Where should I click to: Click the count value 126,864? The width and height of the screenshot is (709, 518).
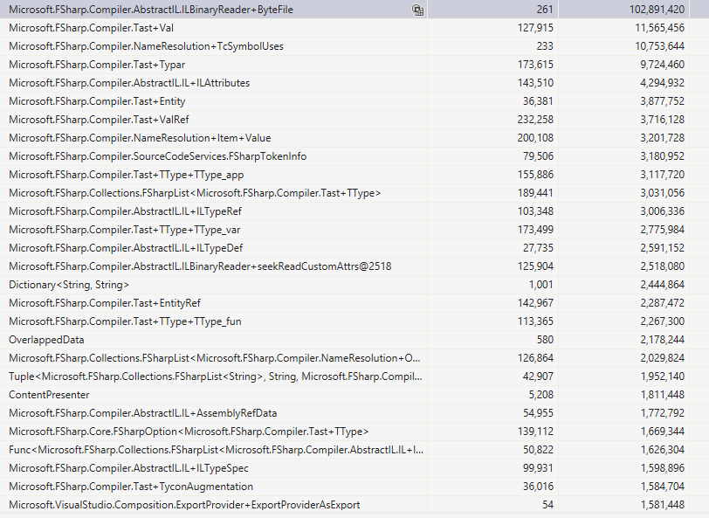pyautogui.click(x=535, y=358)
